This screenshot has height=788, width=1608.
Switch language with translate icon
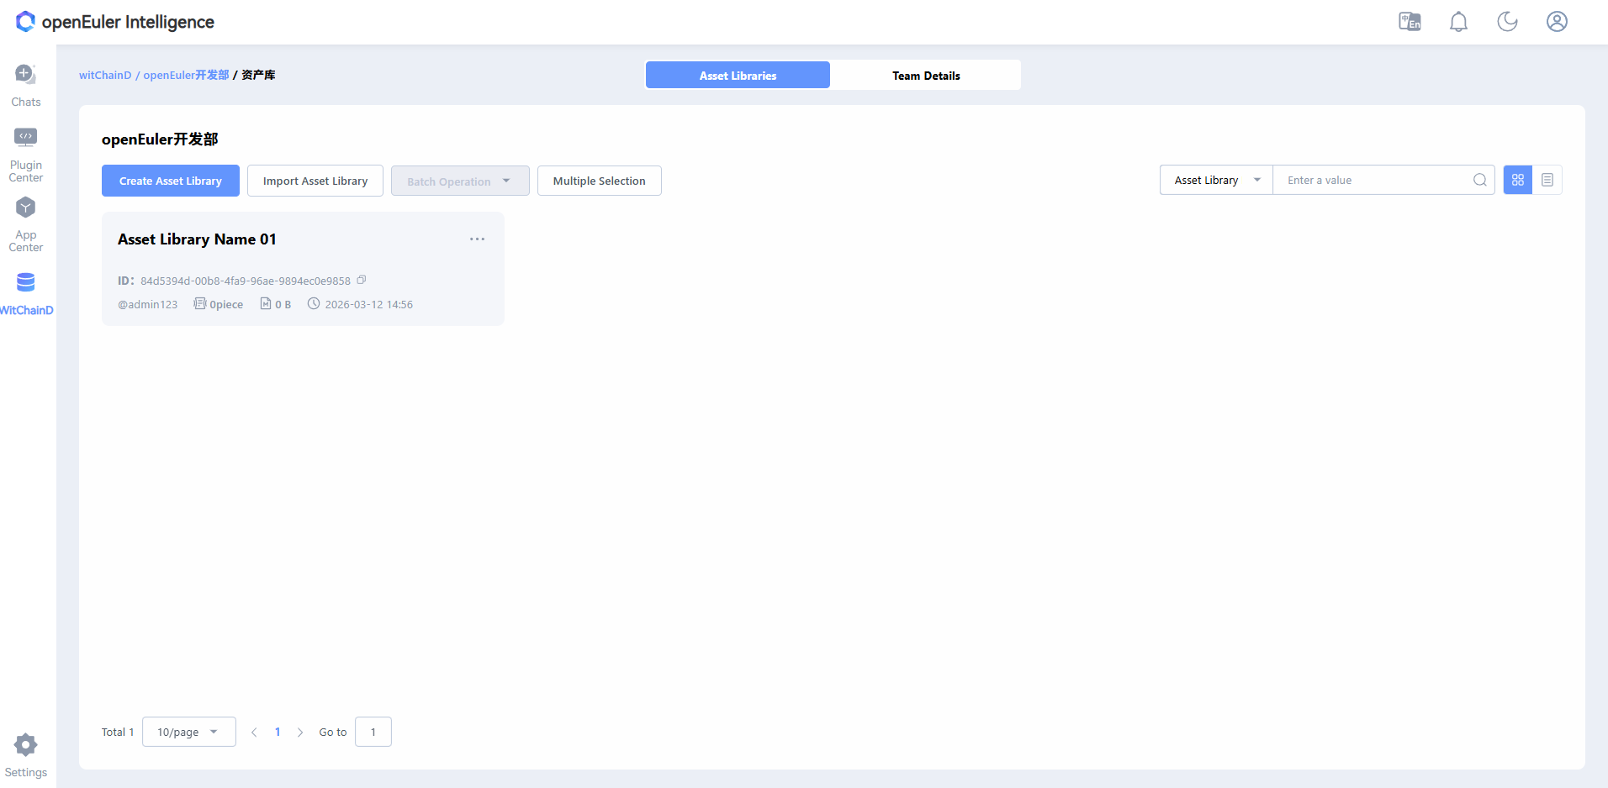(1410, 22)
